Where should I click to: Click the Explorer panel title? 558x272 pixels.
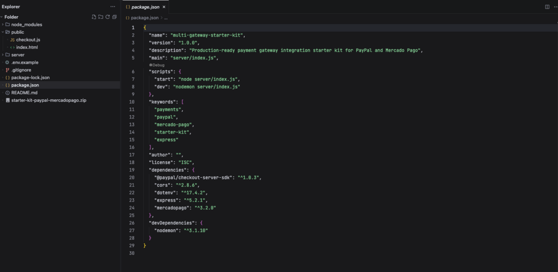tap(11, 7)
